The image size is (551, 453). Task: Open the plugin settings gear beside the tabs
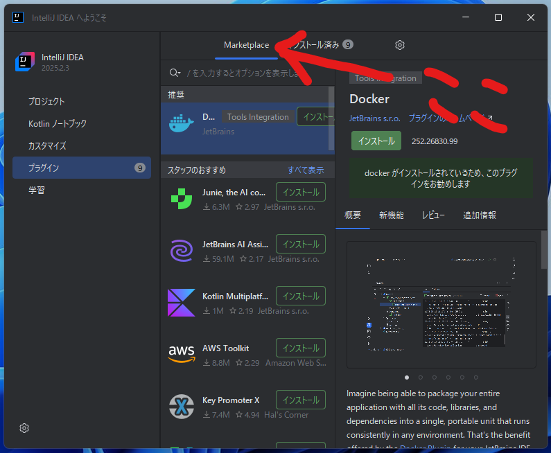(400, 45)
